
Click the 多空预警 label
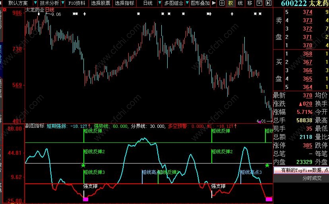177,126
